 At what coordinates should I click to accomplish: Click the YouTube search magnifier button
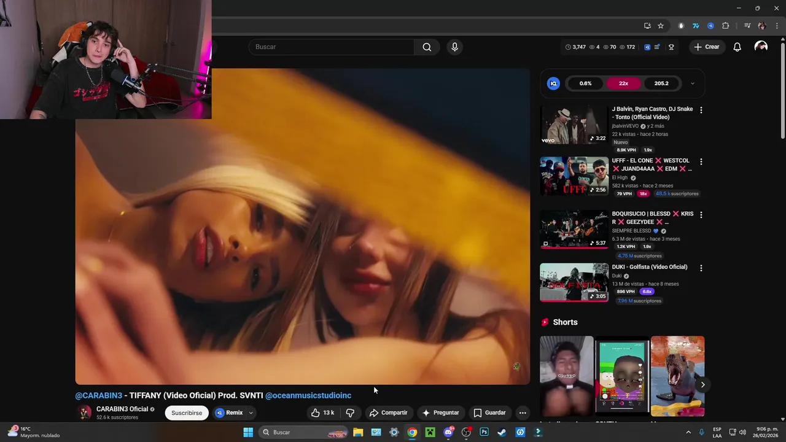[x=427, y=47]
